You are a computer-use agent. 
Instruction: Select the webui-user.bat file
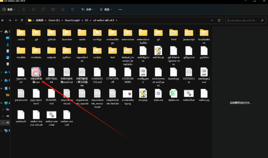[51, 115]
